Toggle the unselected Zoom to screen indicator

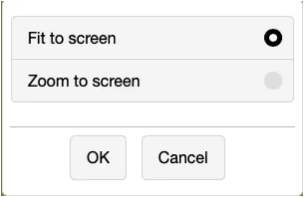tap(273, 81)
